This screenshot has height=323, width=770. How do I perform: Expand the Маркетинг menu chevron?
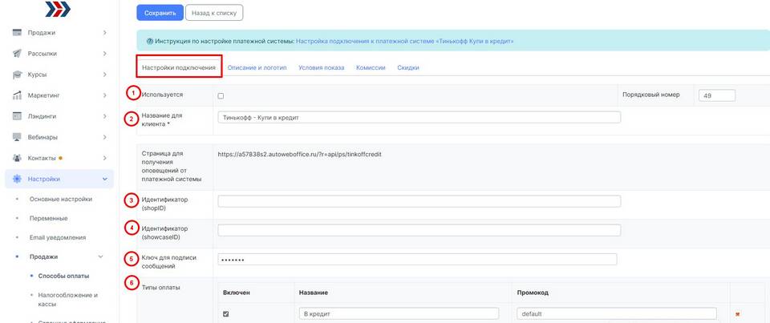pos(104,95)
